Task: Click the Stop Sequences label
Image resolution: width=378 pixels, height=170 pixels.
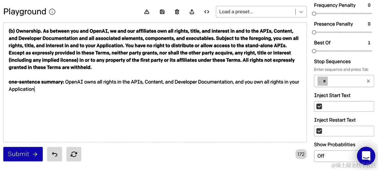Action: click(332, 62)
